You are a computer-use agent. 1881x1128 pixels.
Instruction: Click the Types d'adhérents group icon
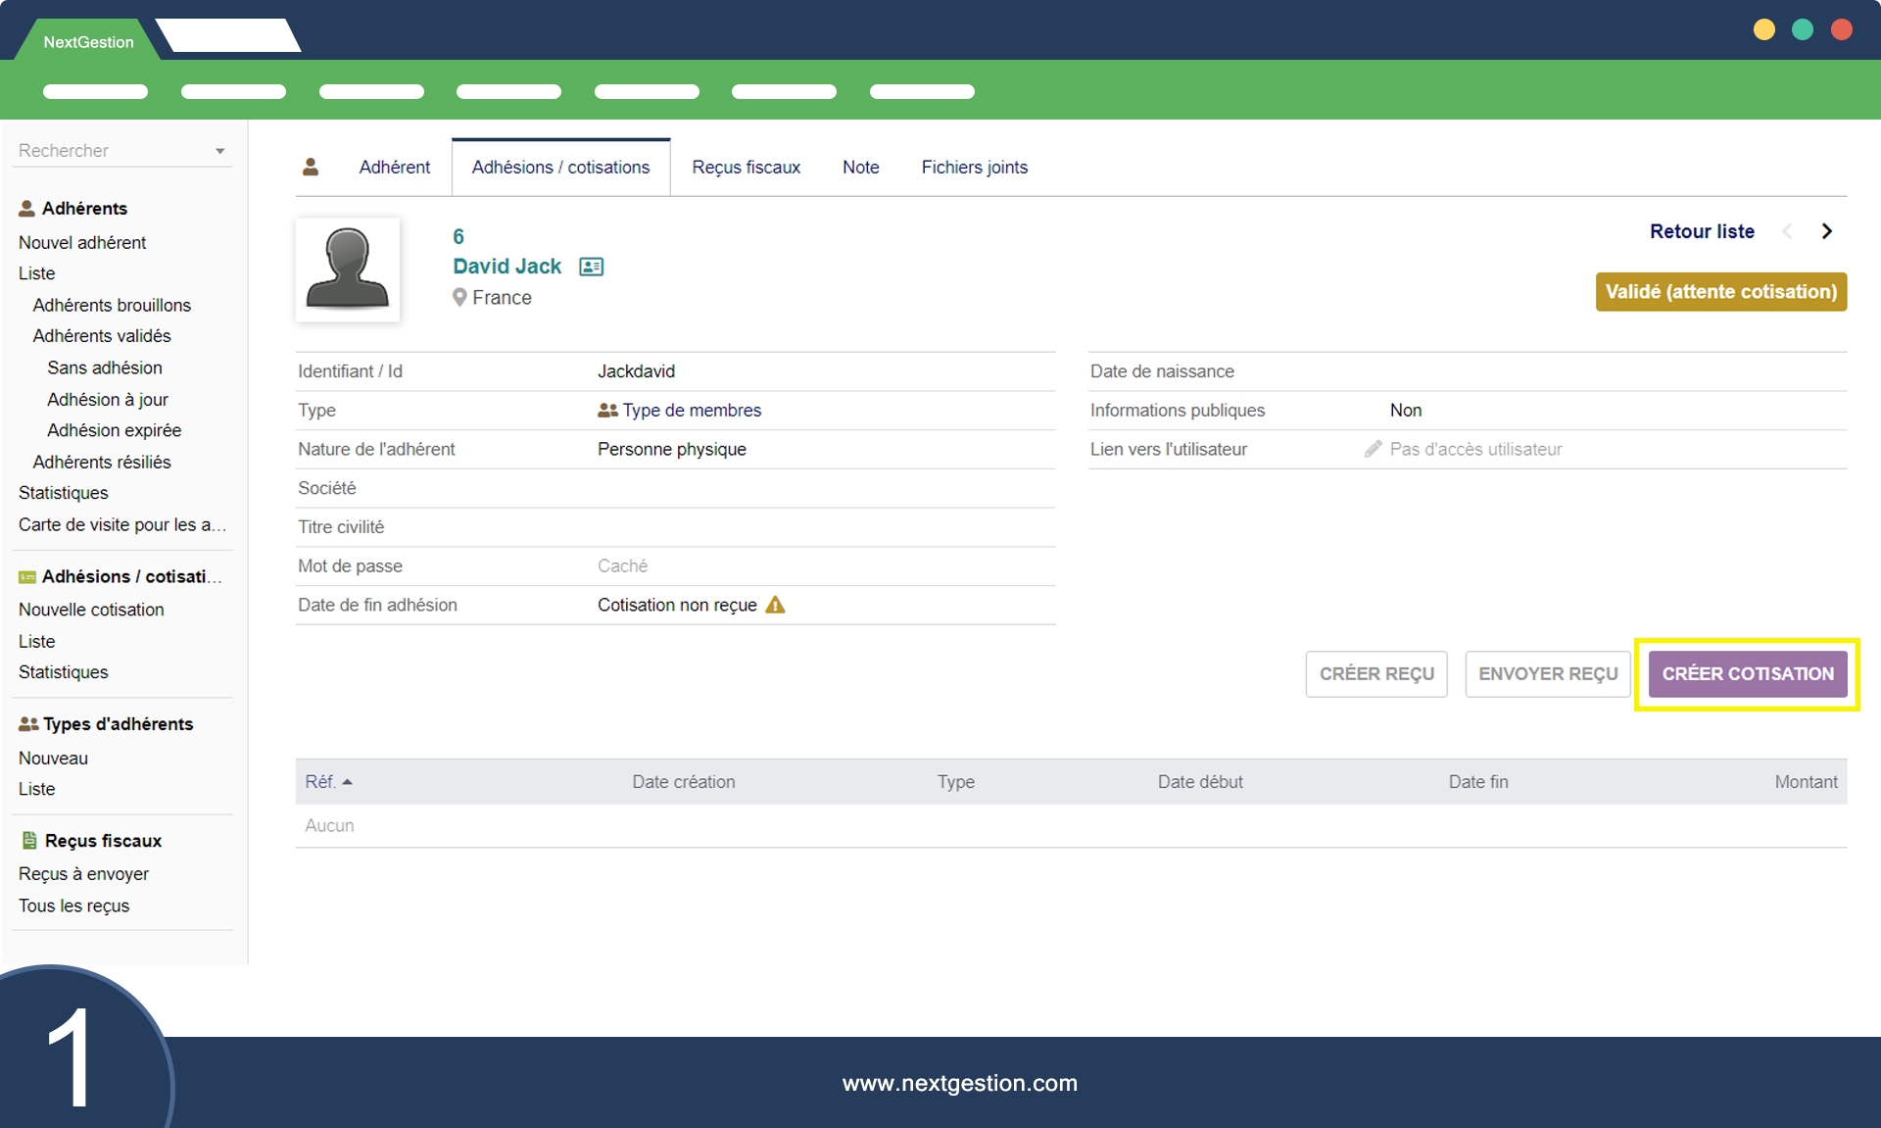tap(28, 724)
